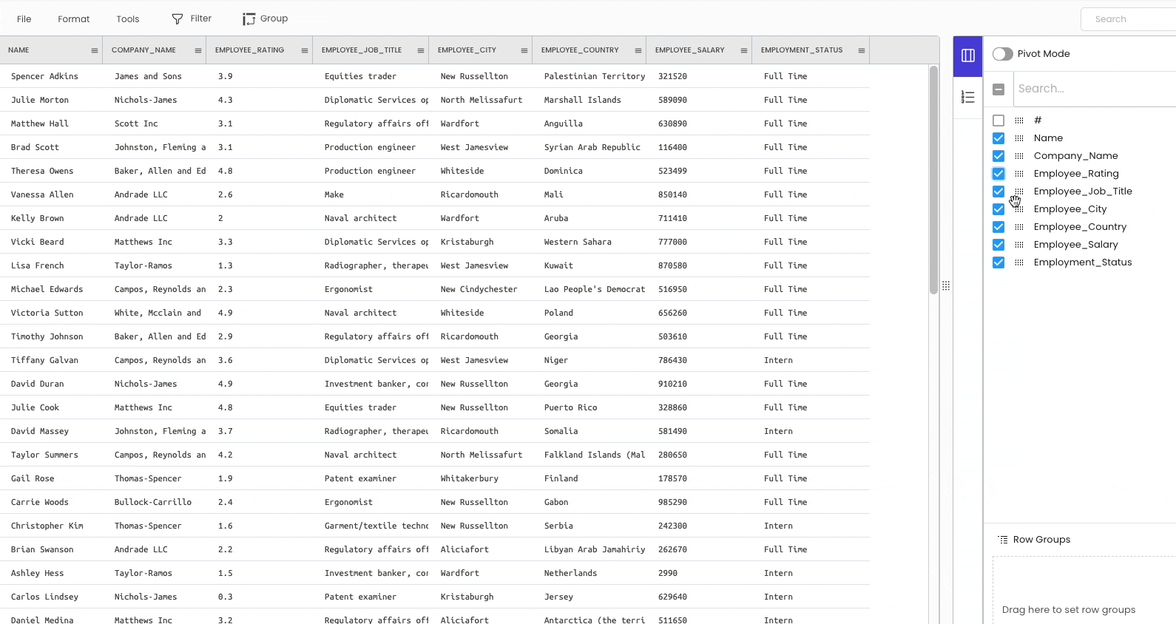
Task: Toggle Pivot Mode switch
Action: coord(1002,54)
